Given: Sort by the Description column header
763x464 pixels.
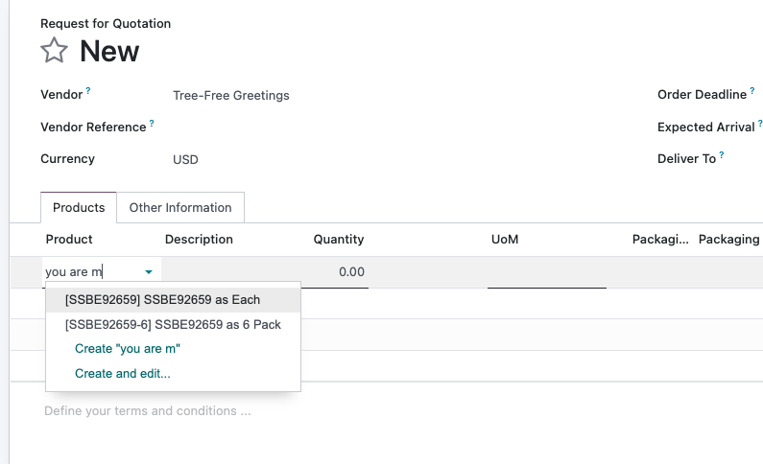Looking at the screenshot, I should pos(199,239).
